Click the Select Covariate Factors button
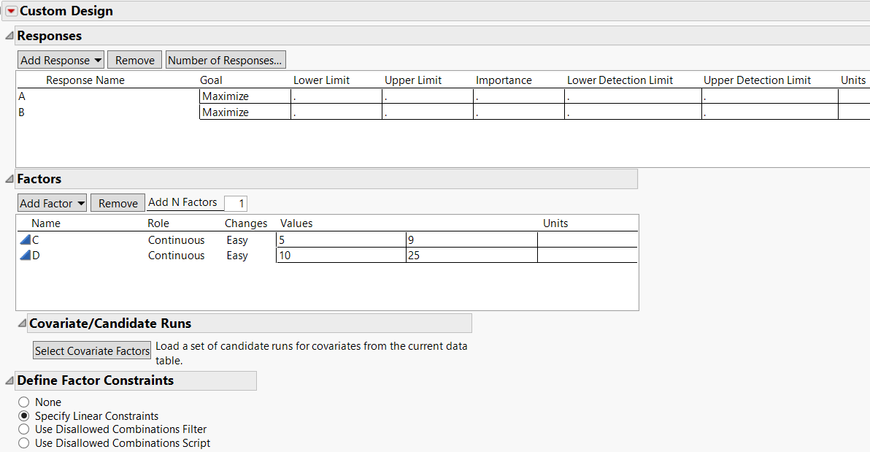Image resolution: width=870 pixels, height=452 pixels. coord(91,351)
